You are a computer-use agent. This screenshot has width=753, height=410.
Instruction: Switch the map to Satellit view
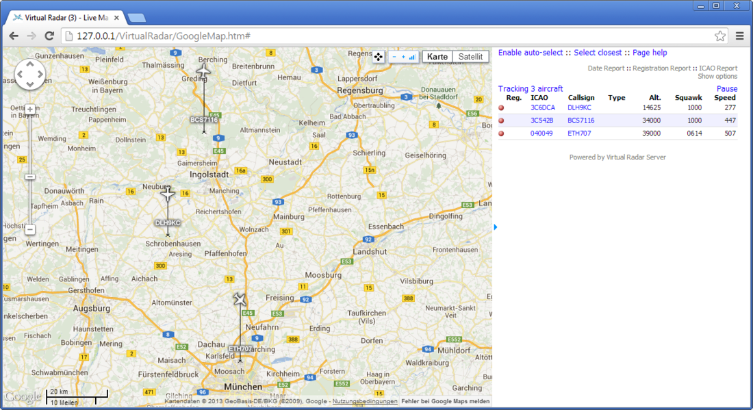(470, 56)
